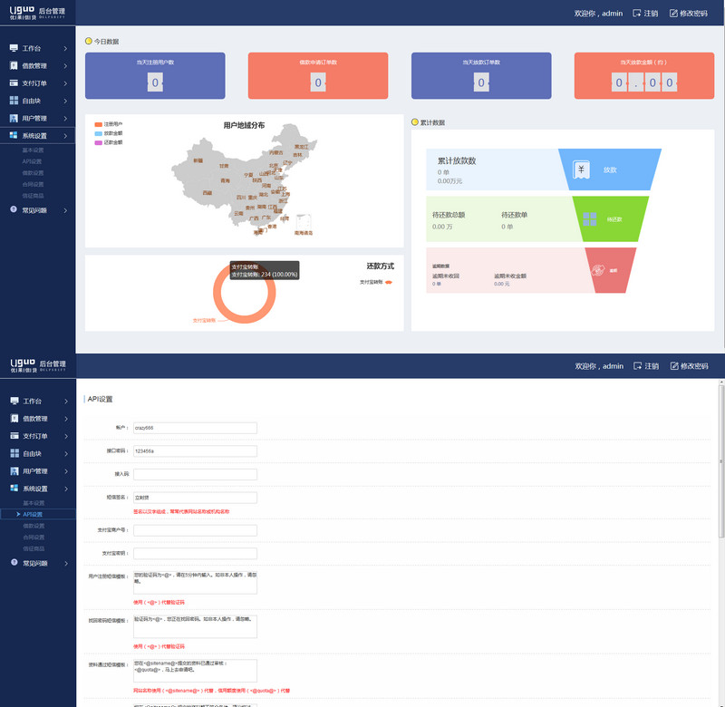Click 自由块 grid icon in dashboard sidebar
The image size is (725, 707).
(14, 101)
